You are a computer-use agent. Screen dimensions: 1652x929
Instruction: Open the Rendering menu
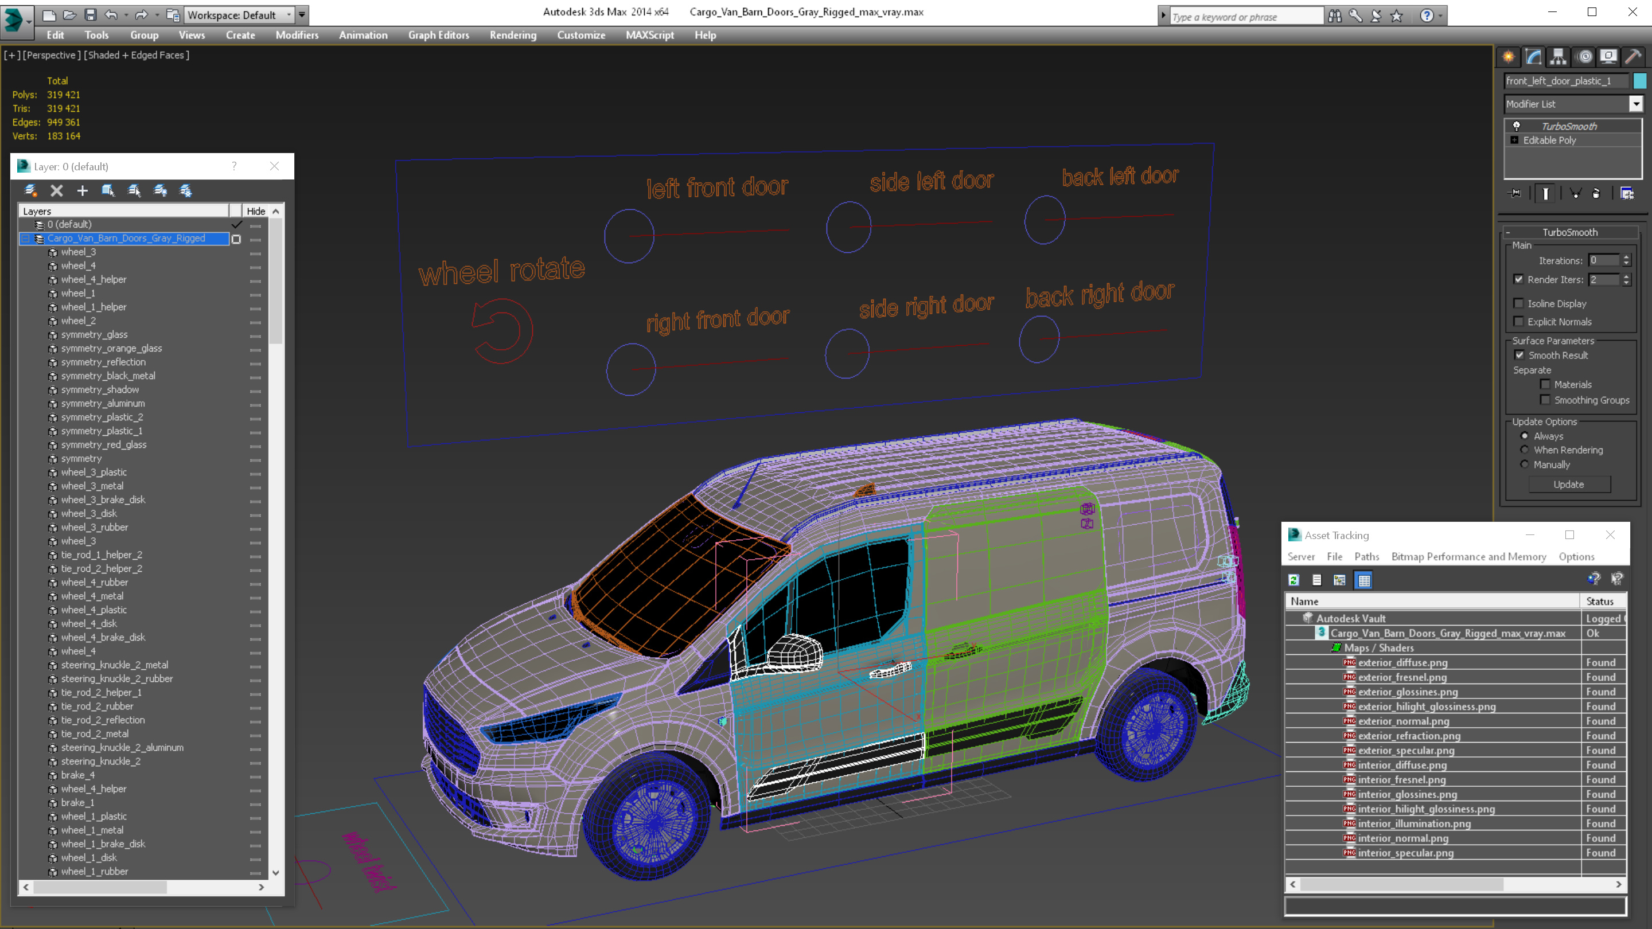click(513, 35)
